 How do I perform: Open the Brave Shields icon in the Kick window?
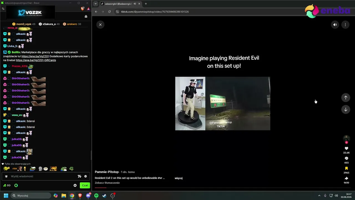coord(83,9)
